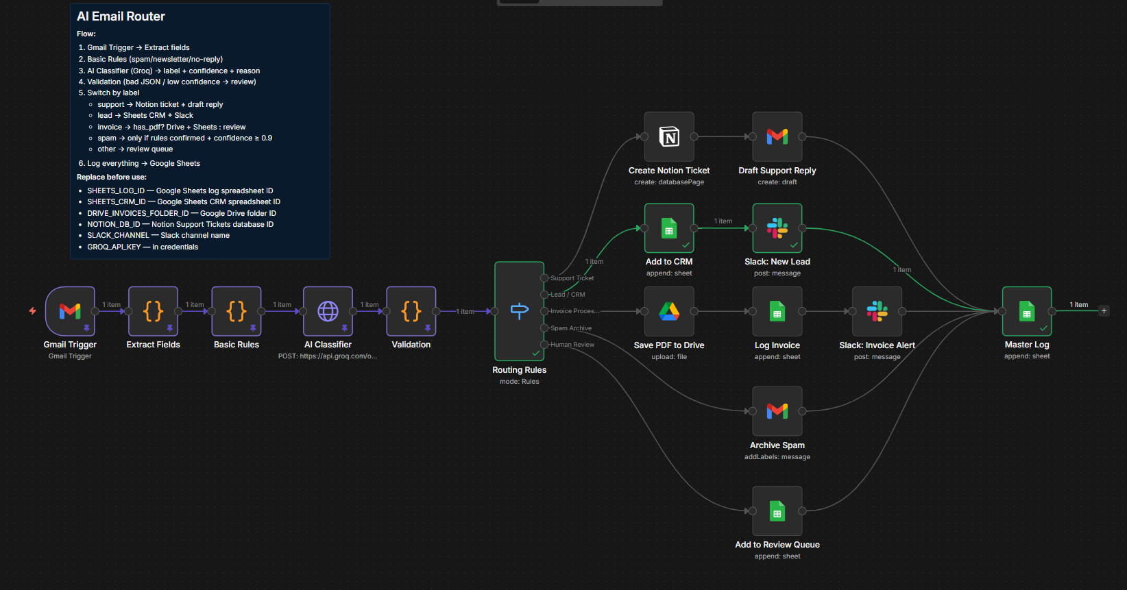Select the AI Email Router sticky note title

point(121,16)
